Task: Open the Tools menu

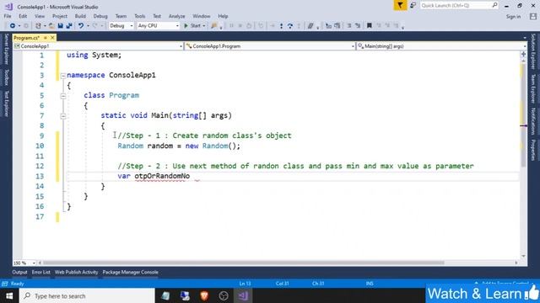Action: (x=139, y=16)
